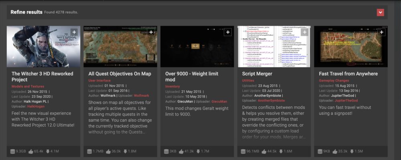Open Script Merger mod title
Viewport: 401px width, 160px height.
coord(257,74)
